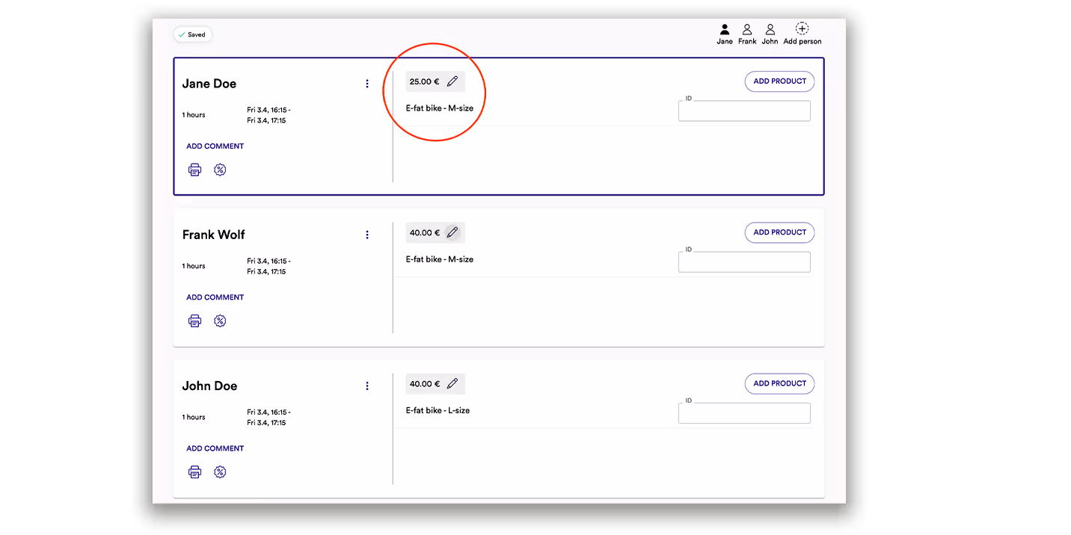Screen dimensions: 1071x535
Task: Click the Saved status badge
Action: click(x=193, y=34)
